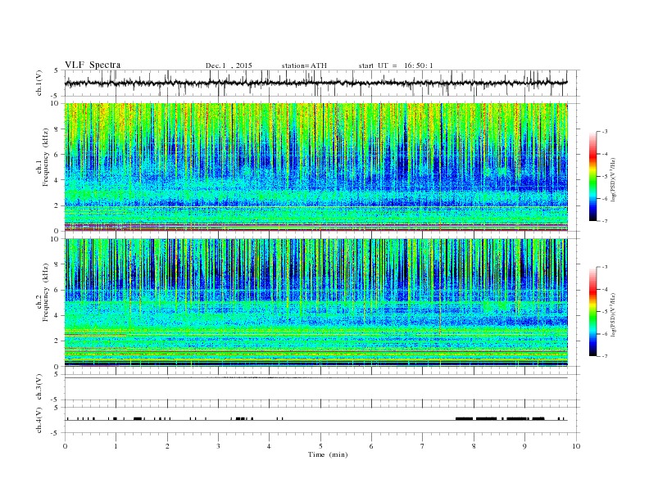This screenshot has height=501, width=649.
Task: Click the "-5" tick on ch.2 colorbar
Action: pyautogui.click(x=604, y=312)
